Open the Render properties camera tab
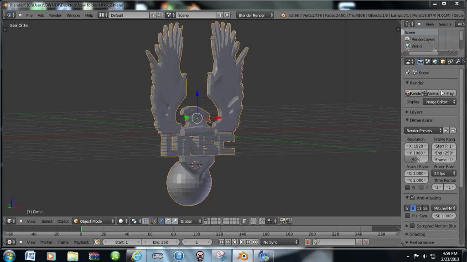Image resolution: width=467 pixels, height=262 pixels. 420,62
